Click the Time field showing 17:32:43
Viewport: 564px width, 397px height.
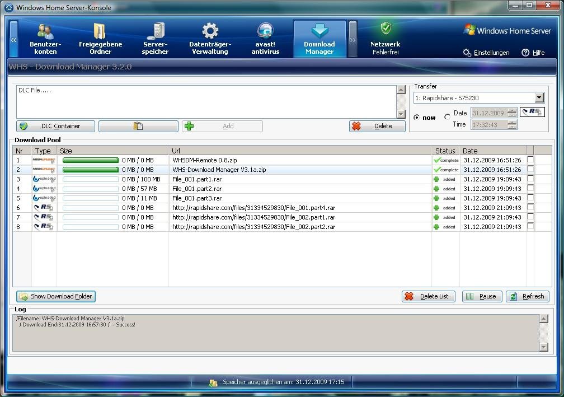[x=489, y=124]
